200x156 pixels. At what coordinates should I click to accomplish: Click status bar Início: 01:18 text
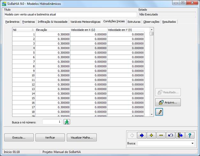tap(12, 152)
